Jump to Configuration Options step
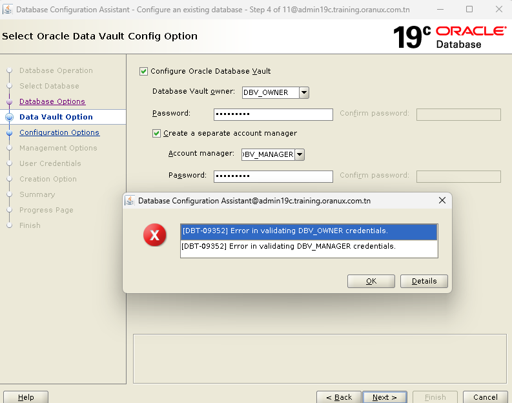This screenshot has width=512, height=403. 59,132
